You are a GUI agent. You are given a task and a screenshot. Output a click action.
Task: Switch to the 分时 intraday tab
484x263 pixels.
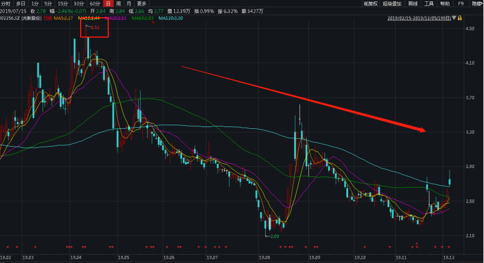coord(6,4)
